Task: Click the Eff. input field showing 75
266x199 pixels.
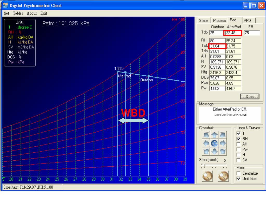Action: (x=252, y=33)
